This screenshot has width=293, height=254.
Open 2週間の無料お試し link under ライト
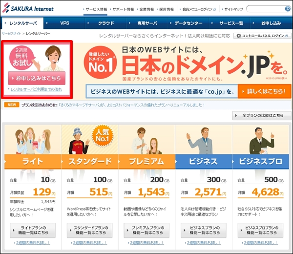pos(33,243)
